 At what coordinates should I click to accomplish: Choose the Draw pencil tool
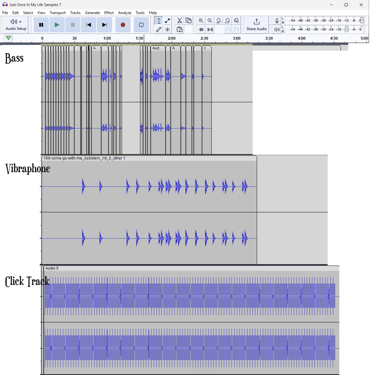(x=159, y=29)
